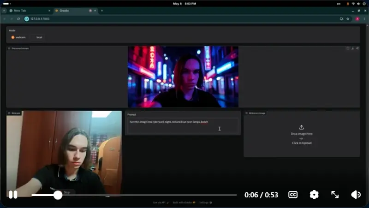Select the webcam mode radio option

click(18, 37)
